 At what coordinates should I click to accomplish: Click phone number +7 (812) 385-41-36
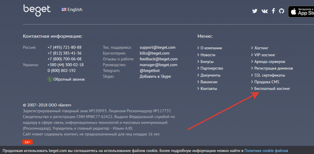click(64, 53)
